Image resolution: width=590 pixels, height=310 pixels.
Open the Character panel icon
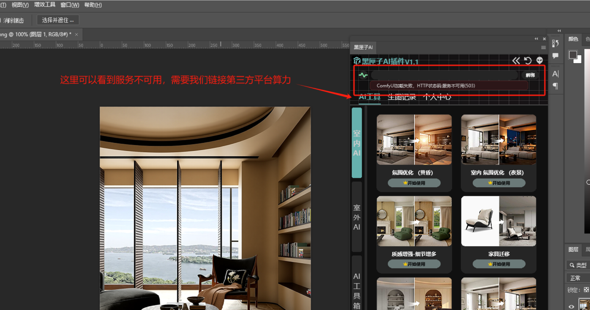coord(555,74)
